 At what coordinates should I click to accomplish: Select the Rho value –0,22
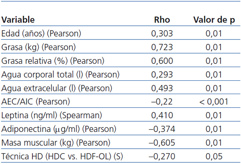(x=162, y=102)
